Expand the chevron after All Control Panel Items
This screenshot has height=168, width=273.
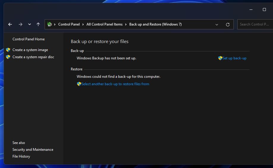(x=126, y=24)
